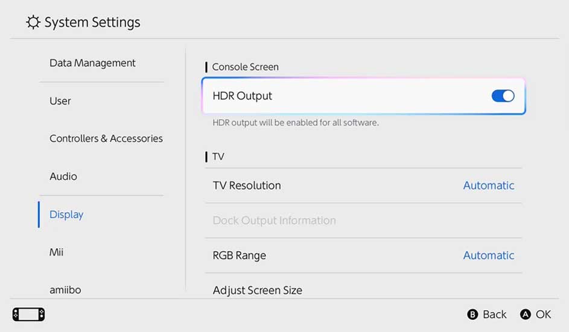Click the Dock Output Information row
This screenshot has width=569, height=332.
[275, 220]
